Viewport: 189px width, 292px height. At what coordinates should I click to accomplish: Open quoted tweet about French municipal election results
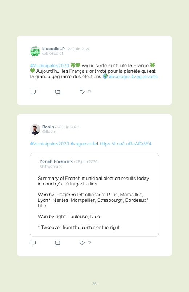[x=94, y=195]
